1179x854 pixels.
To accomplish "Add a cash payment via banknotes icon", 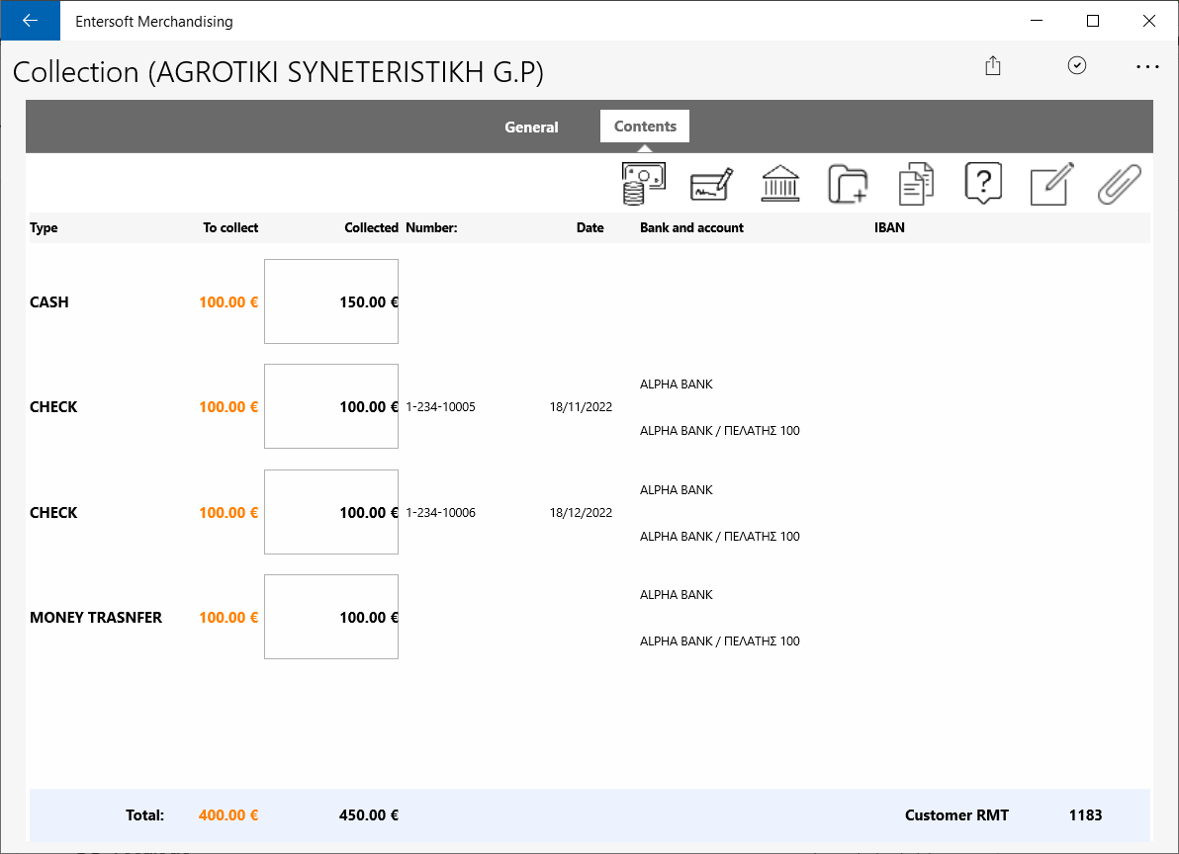I will pos(644,184).
